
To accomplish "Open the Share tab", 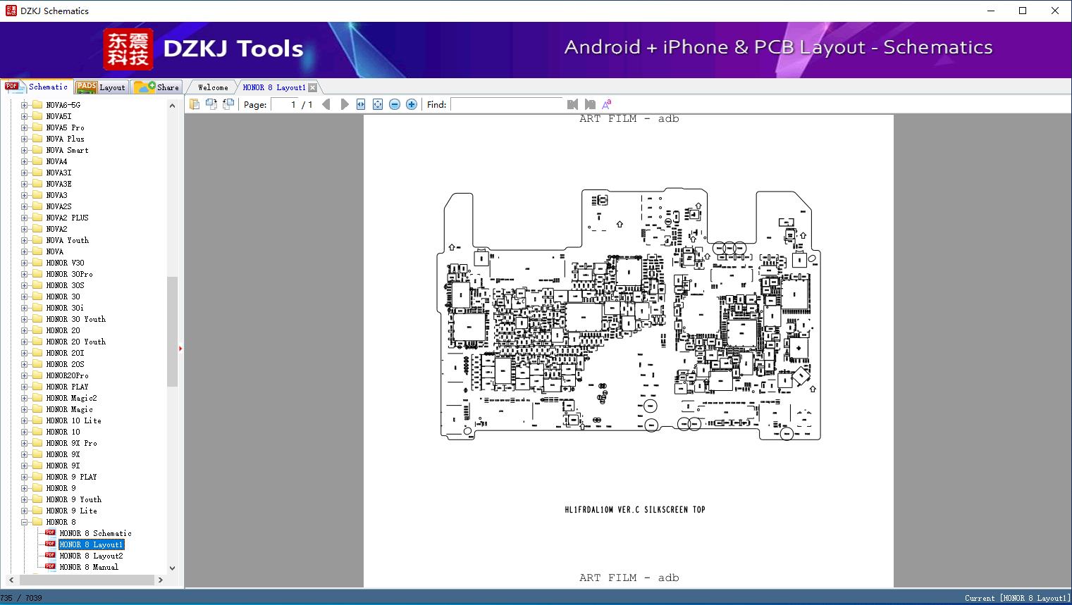I will point(156,87).
